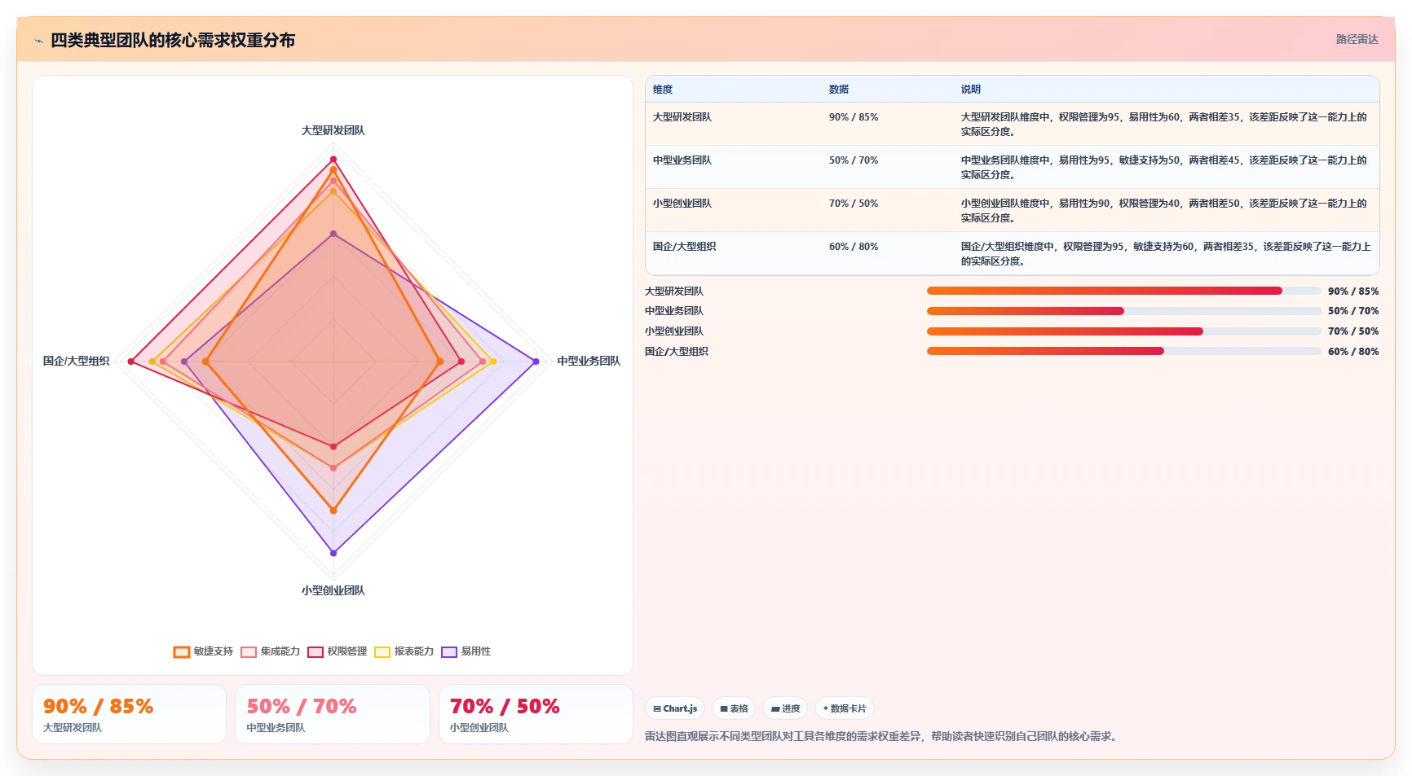The image size is (1412, 776).
Task: Toggle the 报表能力 legend entry
Action: point(404,651)
